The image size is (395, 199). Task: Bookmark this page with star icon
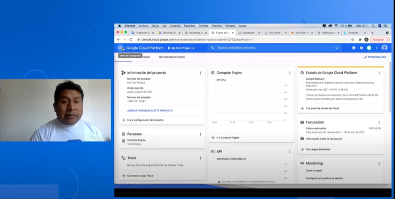pyautogui.click(x=353, y=40)
